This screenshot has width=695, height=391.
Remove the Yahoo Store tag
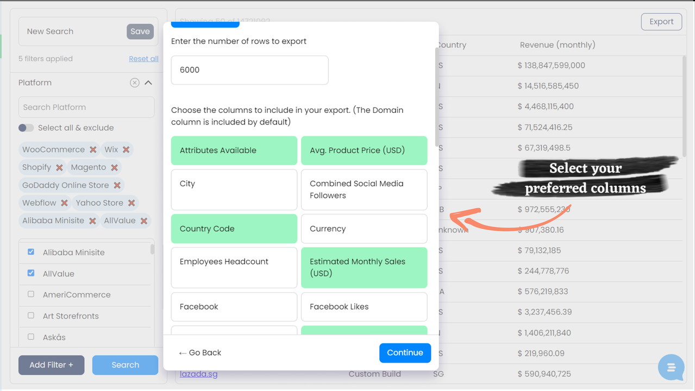pos(132,203)
